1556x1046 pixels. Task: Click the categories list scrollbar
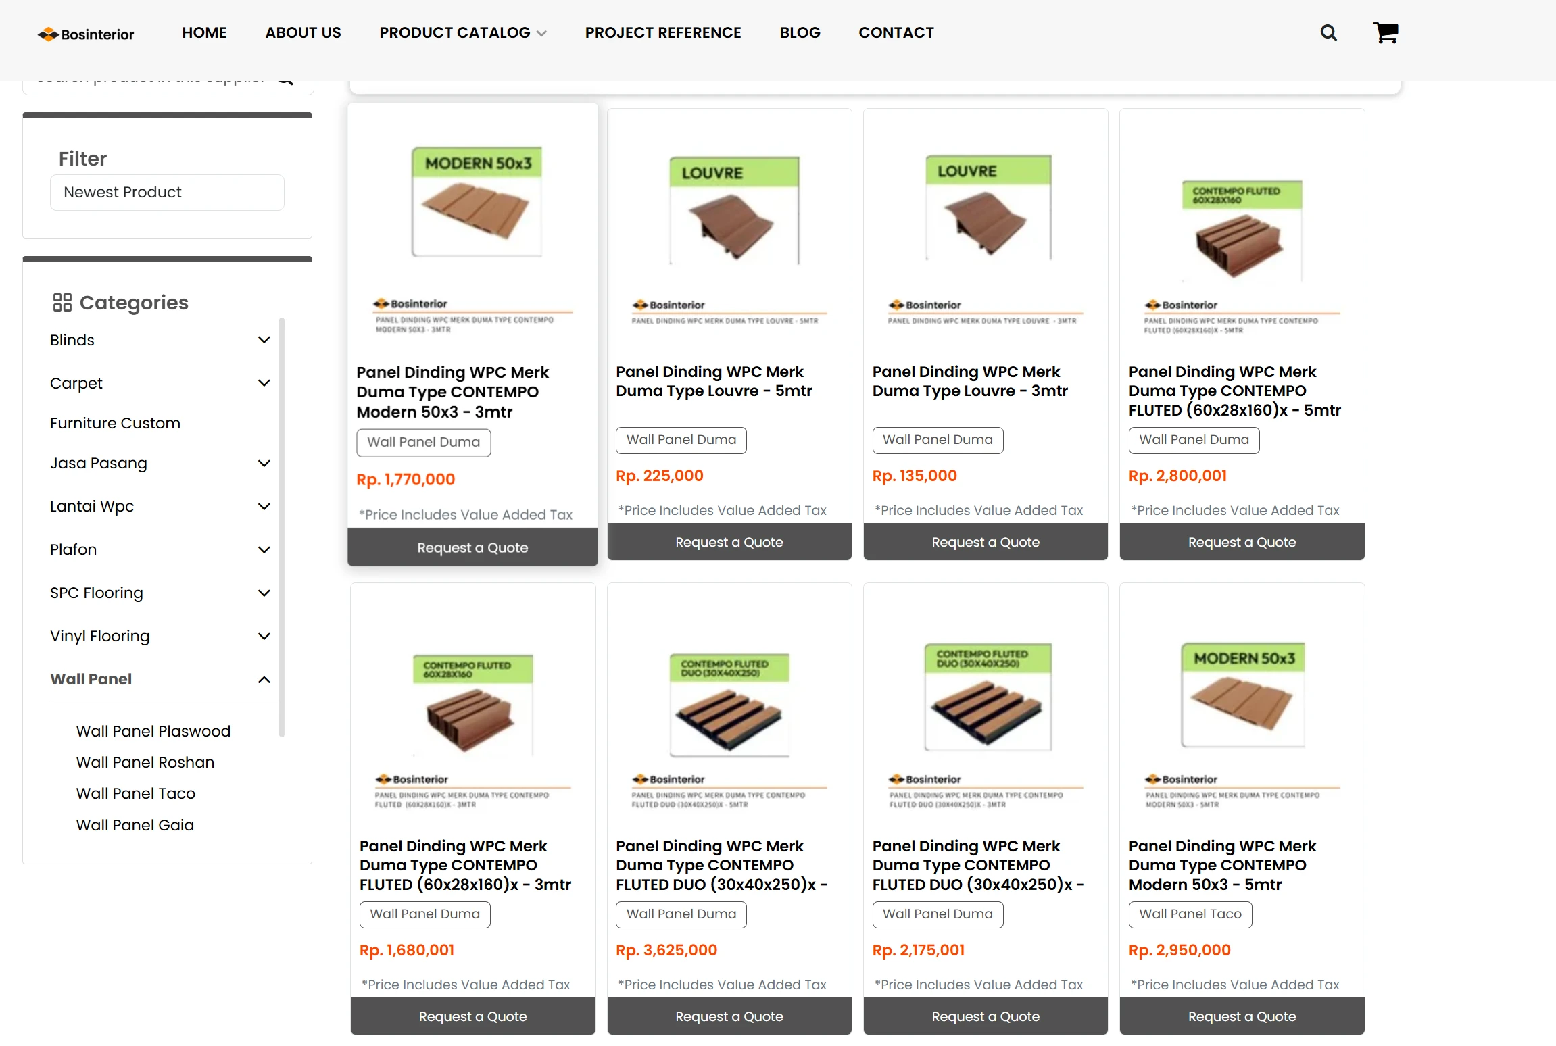[x=282, y=527]
